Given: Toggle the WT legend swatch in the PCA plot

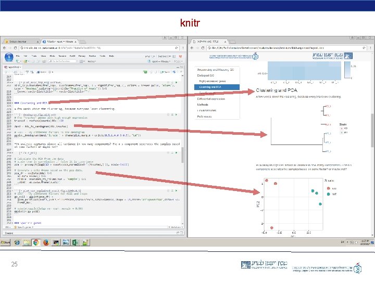Looking at the screenshot, I should 329,194.
